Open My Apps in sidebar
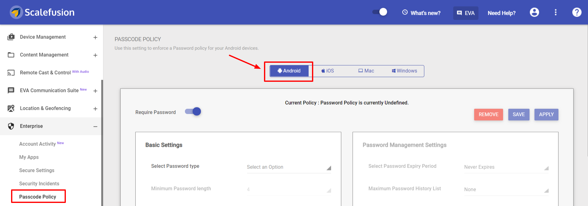Screen dimensions: 588x206 (29, 157)
